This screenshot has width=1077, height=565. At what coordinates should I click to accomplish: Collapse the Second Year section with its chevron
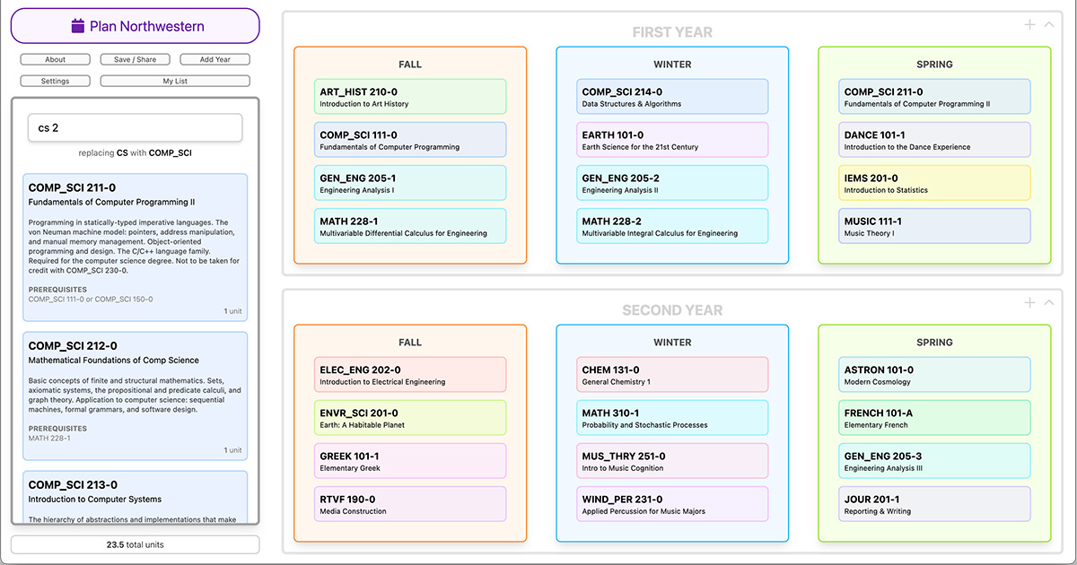[x=1050, y=304]
